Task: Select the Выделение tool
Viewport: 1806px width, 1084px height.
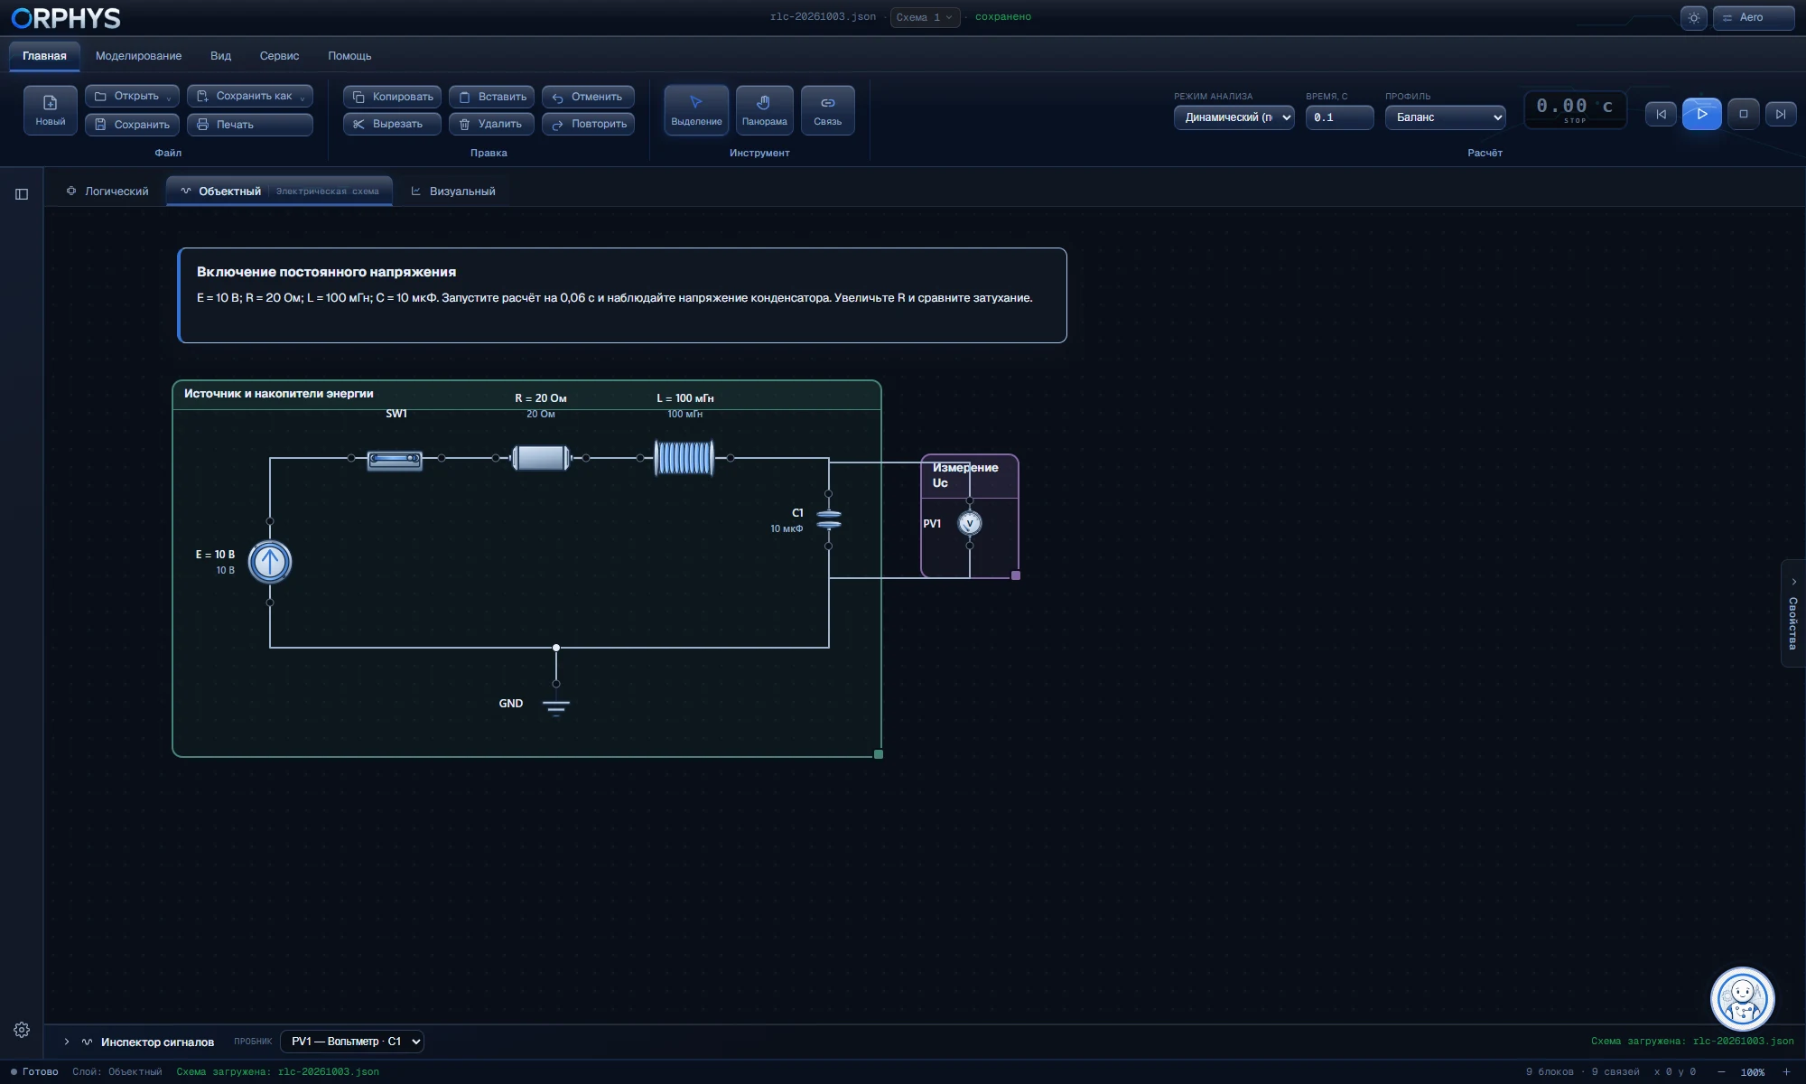Action: 696,110
